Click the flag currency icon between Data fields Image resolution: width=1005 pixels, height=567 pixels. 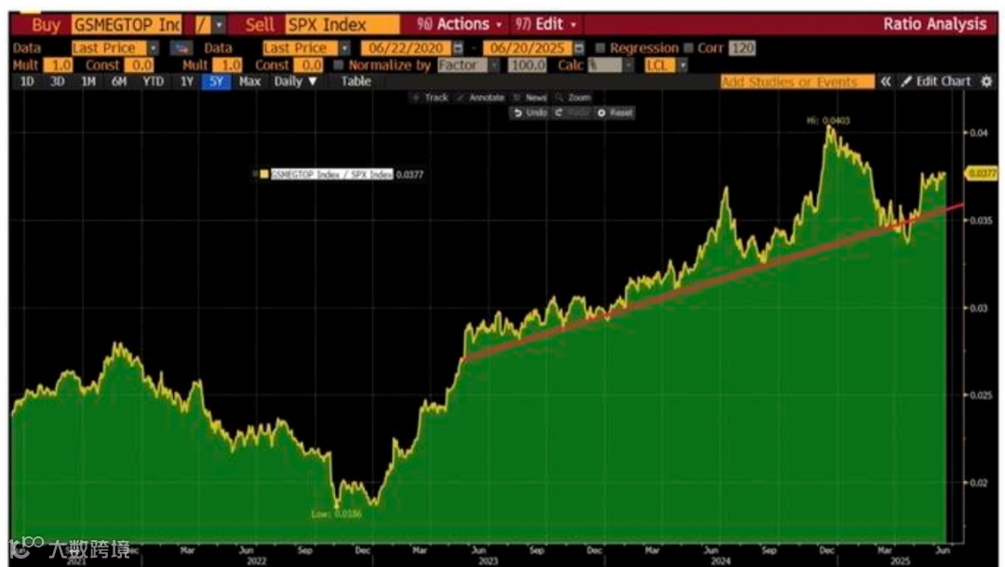coord(181,48)
